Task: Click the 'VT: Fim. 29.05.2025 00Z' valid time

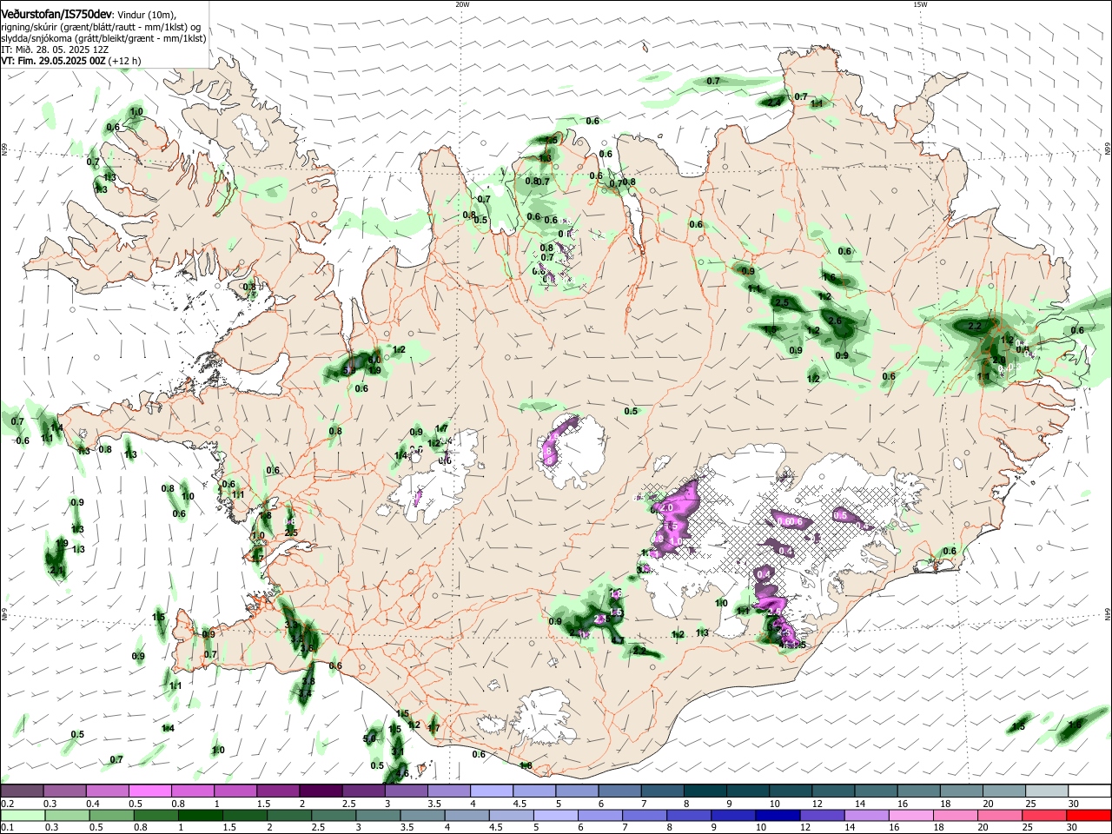Action: click(x=53, y=61)
